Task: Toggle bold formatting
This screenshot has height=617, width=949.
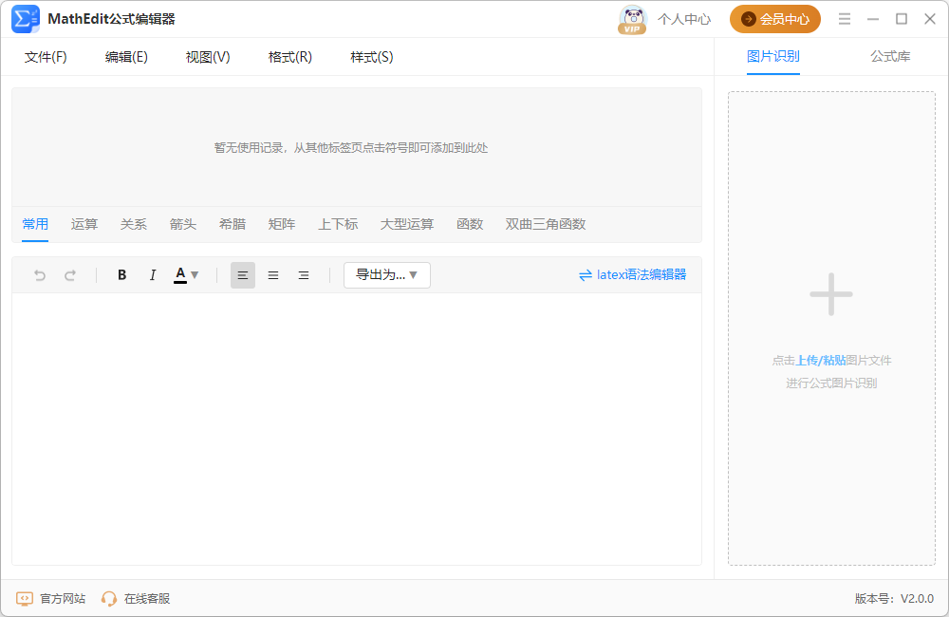Action: click(x=121, y=275)
